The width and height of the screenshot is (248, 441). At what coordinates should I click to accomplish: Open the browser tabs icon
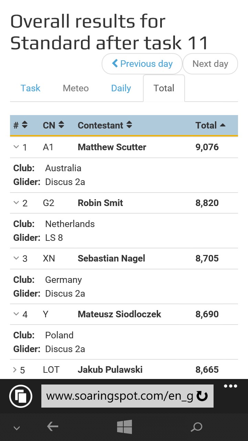21,396
